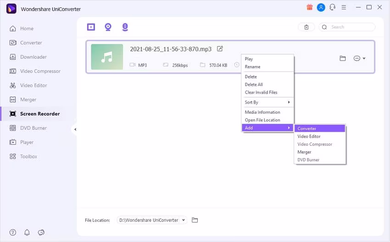390x242 pixels.
Task: Expand the Add submenu entry
Action: tap(267, 128)
